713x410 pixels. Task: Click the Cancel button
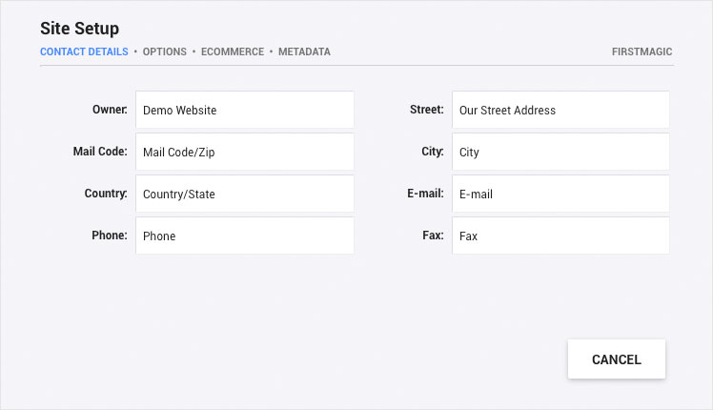tap(616, 359)
